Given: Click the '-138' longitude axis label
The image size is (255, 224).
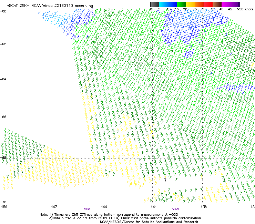Looking at the screenshot, I should tap(203, 207).
